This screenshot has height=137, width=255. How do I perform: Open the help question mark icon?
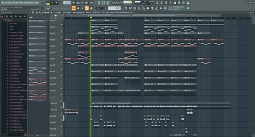[170, 3]
